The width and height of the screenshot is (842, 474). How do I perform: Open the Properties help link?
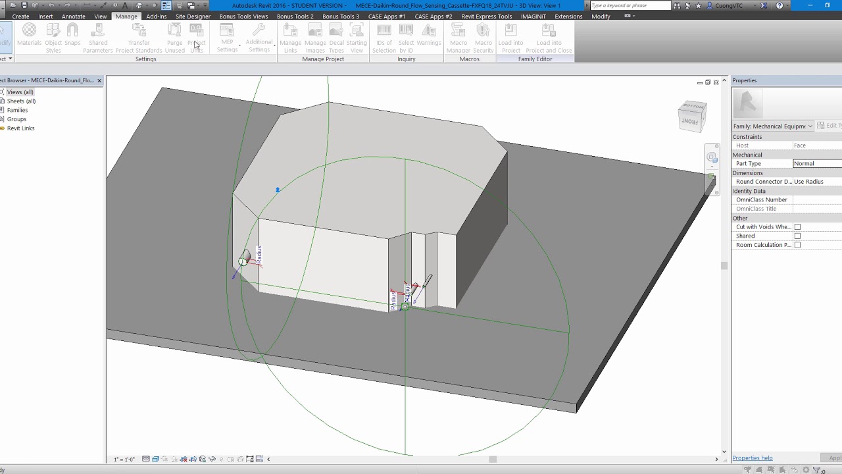tap(753, 458)
